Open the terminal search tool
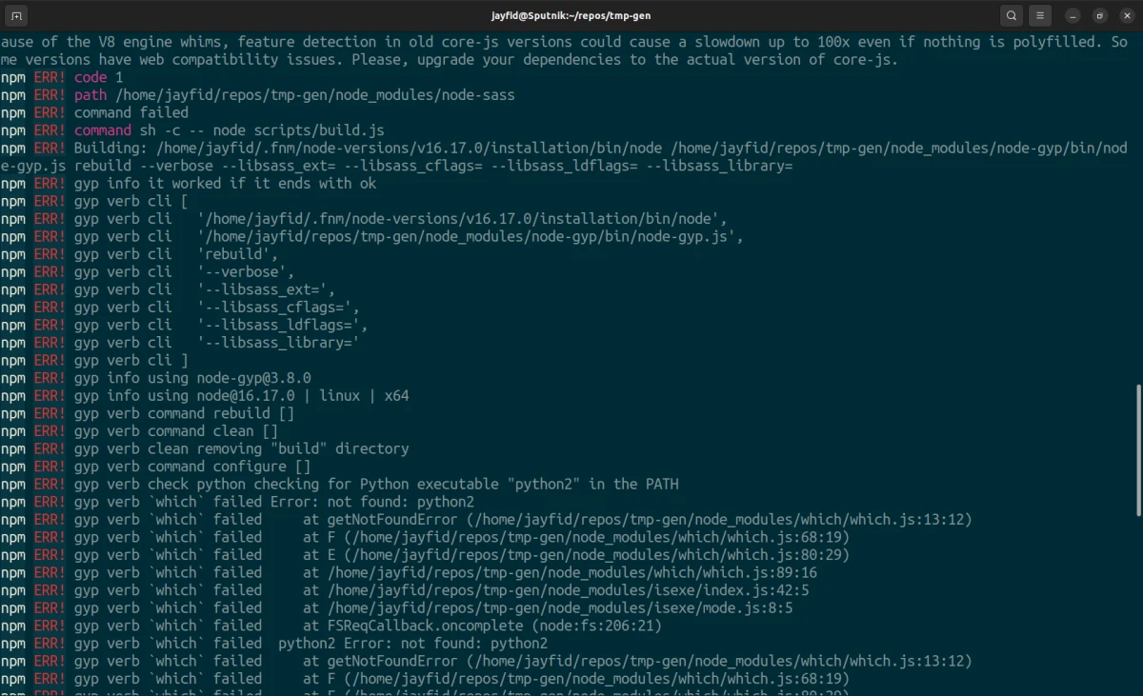 (1012, 15)
